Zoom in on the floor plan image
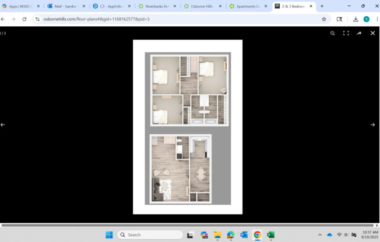 [333, 33]
